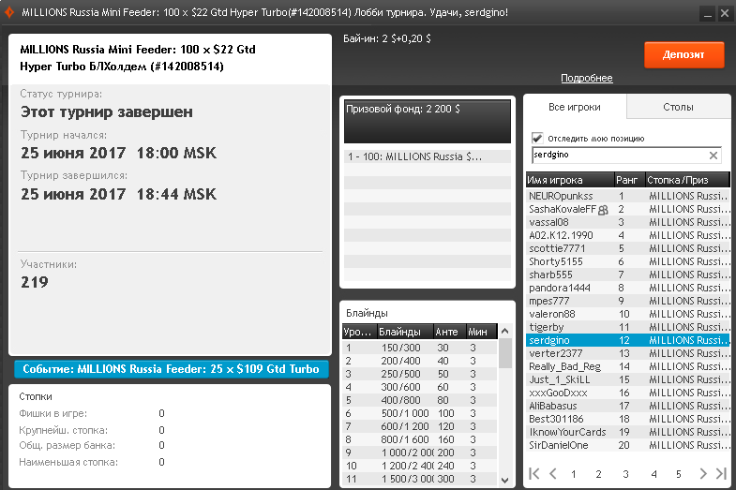Click the Призовой фонд: 2 200 $ header
Viewport: 736px width, 490px height.
(428, 121)
